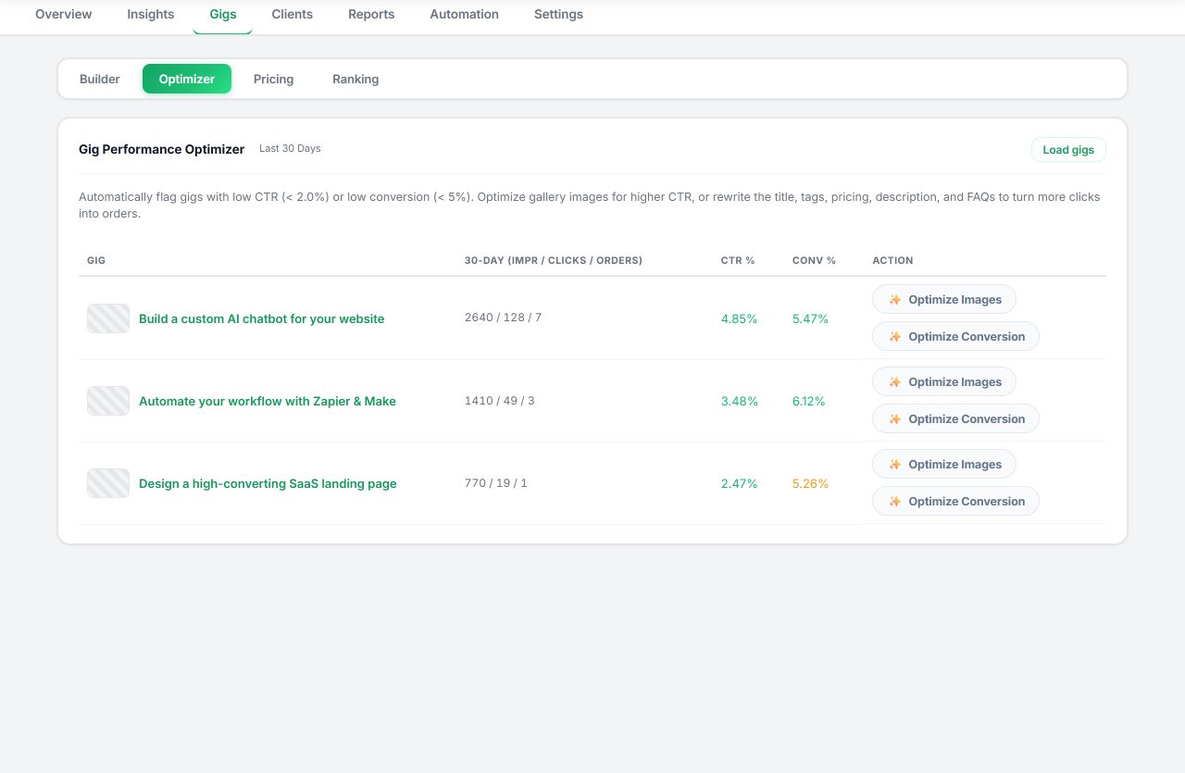This screenshot has height=773, width=1185.
Task: Click the GIG column header
Action: [x=96, y=260]
